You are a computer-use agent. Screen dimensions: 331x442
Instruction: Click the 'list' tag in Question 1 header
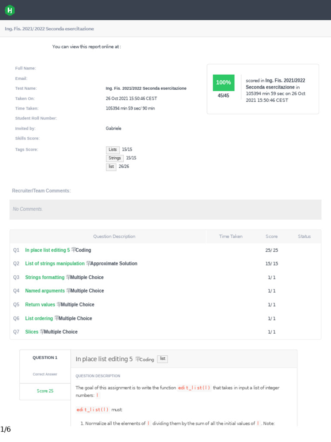point(162,359)
